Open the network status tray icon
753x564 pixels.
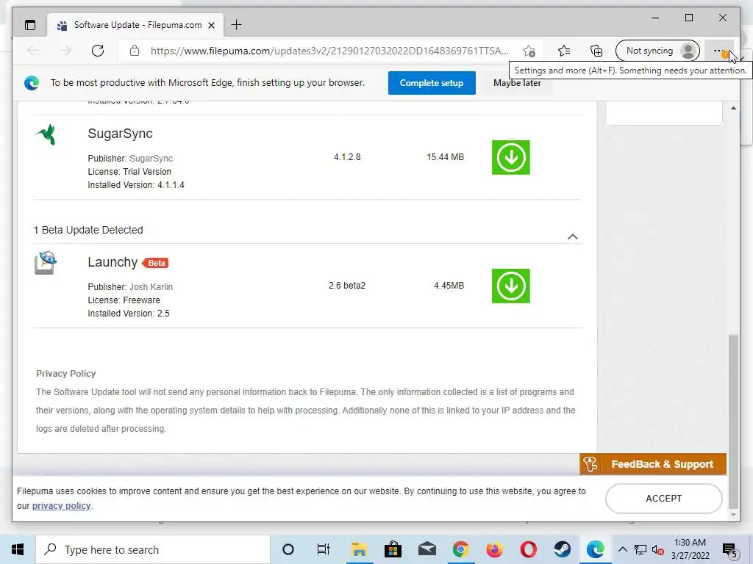pos(640,549)
